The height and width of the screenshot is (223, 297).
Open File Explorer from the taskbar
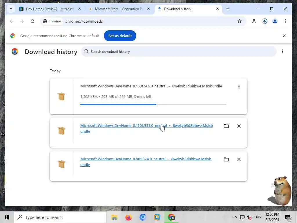(114, 217)
